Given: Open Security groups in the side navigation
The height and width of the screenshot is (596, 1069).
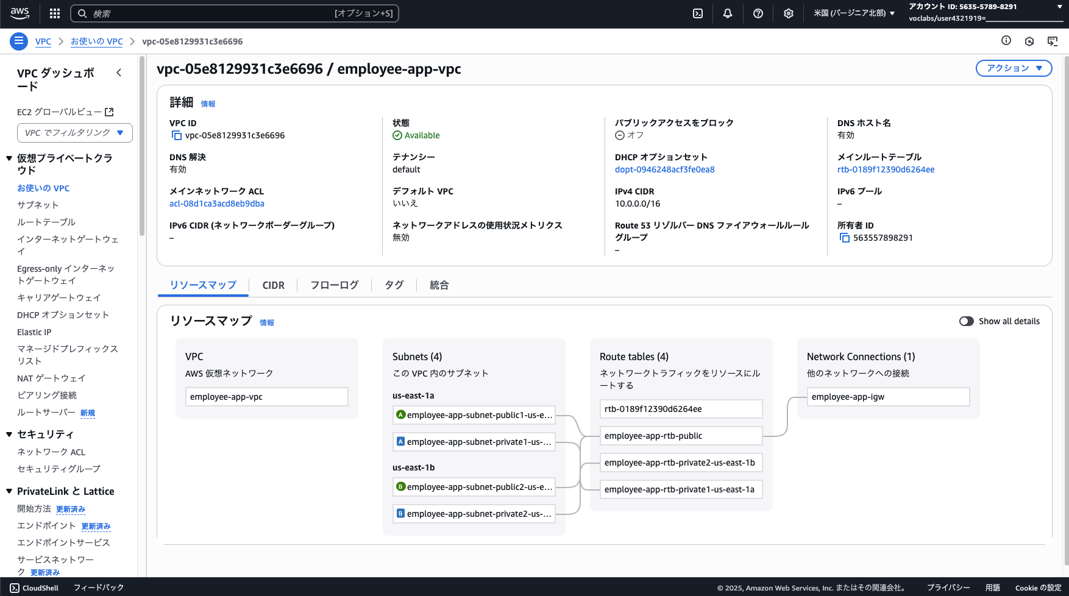Looking at the screenshot, I should pyautogui.click(x=59, y=469).
